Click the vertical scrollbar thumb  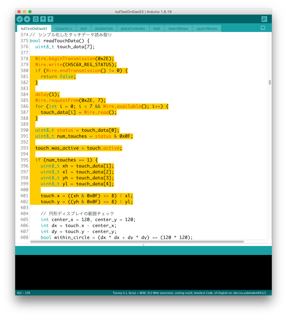click(x=270, y=82)
